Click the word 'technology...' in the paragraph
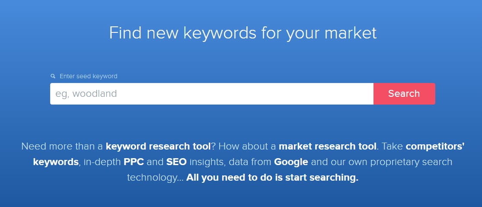482x207 pixels. (154, 178)
